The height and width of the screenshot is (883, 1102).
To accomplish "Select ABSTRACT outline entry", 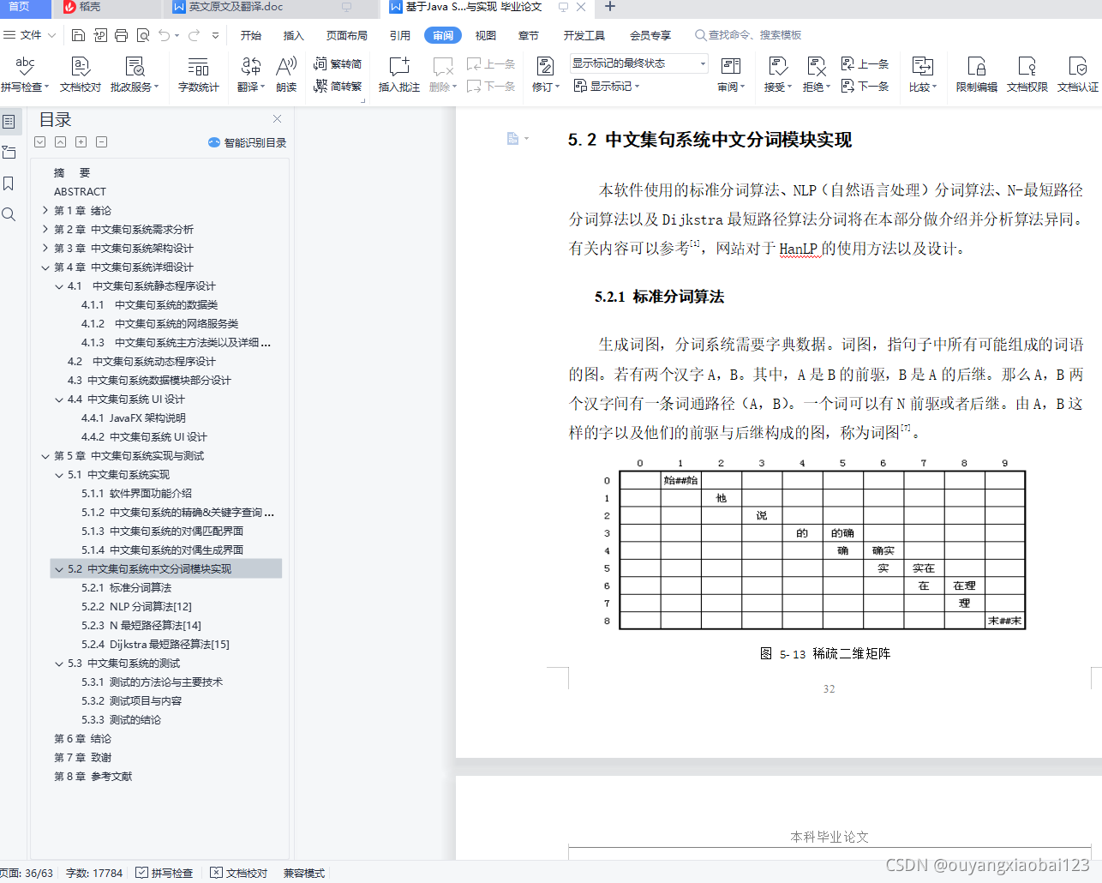I will click(x=80, y=191).
